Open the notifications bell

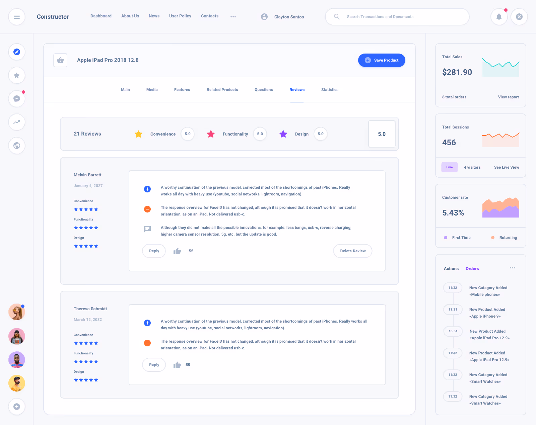click(x=499, y=17)
